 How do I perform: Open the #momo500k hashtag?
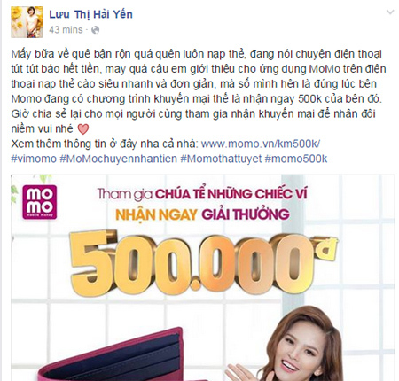[296, 159]
